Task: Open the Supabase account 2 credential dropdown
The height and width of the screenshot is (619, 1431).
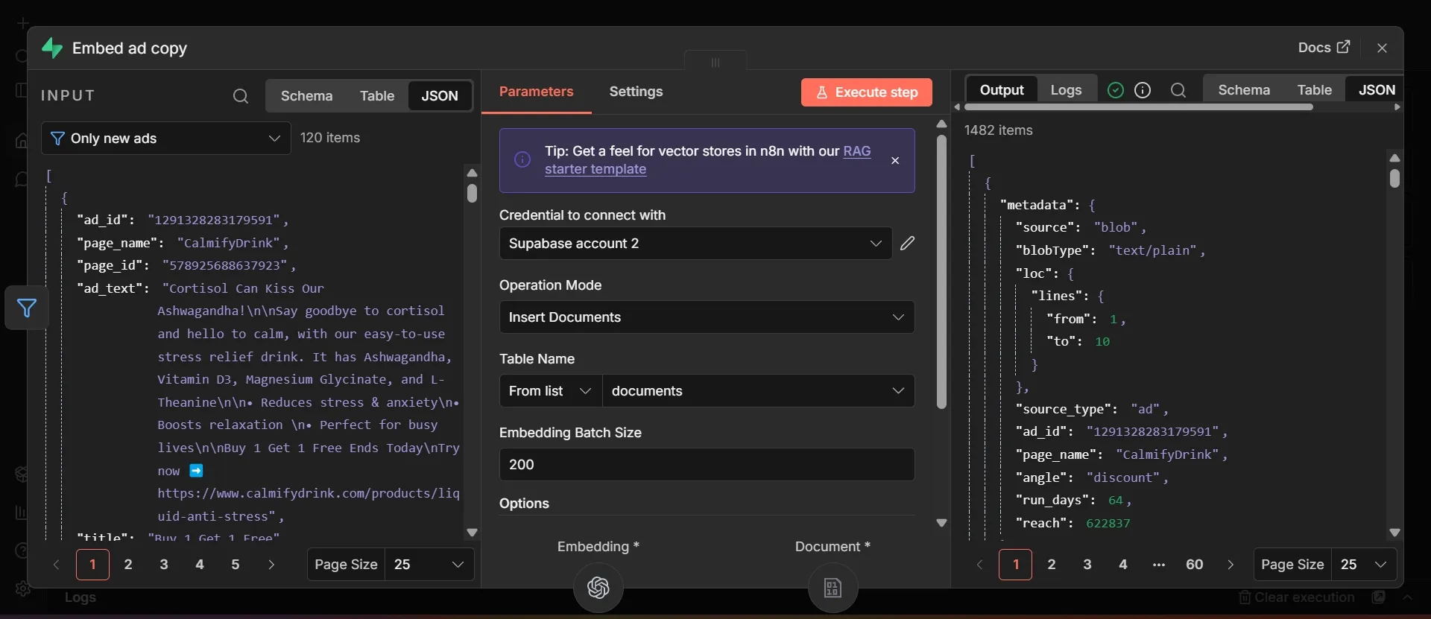Action: [695, 244]
